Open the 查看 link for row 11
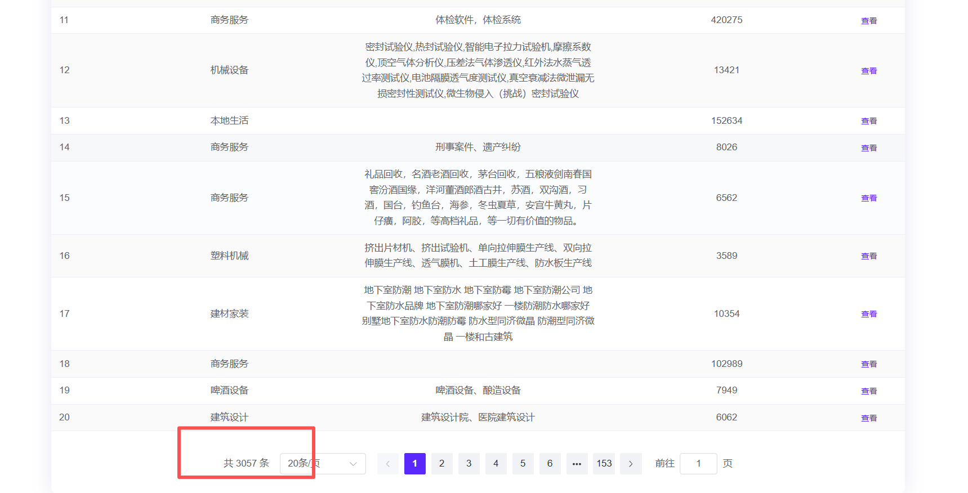Image resolution: width=968 pixels, height=493 pixels. point(868,21)
